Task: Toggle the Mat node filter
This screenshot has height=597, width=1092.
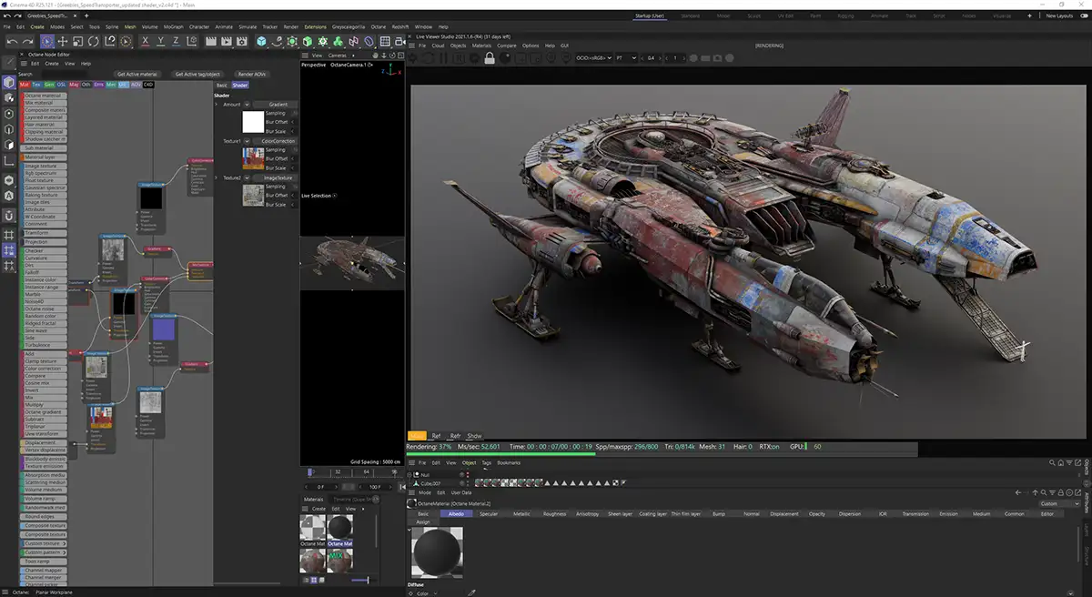Action: (x=25, y=85)
